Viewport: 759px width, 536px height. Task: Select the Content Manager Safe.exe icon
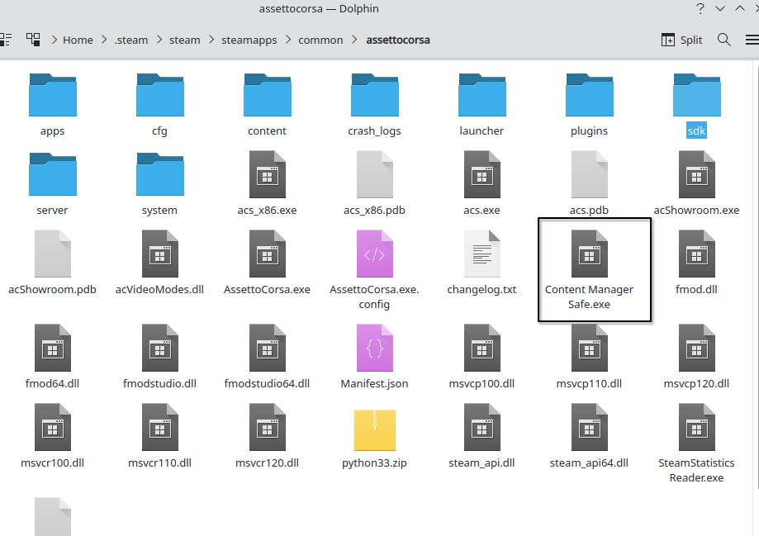(x=589, y=254)
